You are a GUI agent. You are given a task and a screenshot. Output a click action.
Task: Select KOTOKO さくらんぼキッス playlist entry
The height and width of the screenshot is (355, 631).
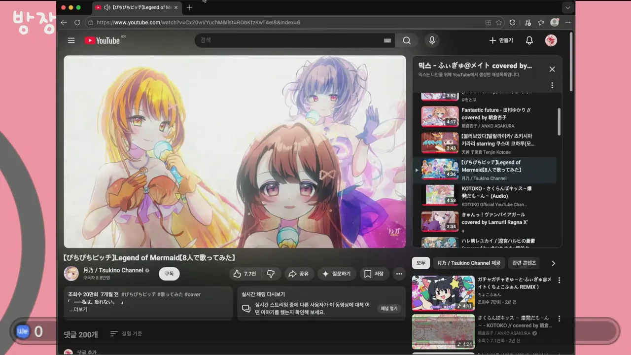[x=485, y=196]
